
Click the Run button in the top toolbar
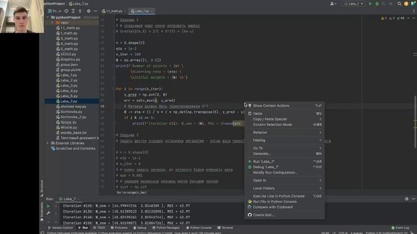coord(370,4)
